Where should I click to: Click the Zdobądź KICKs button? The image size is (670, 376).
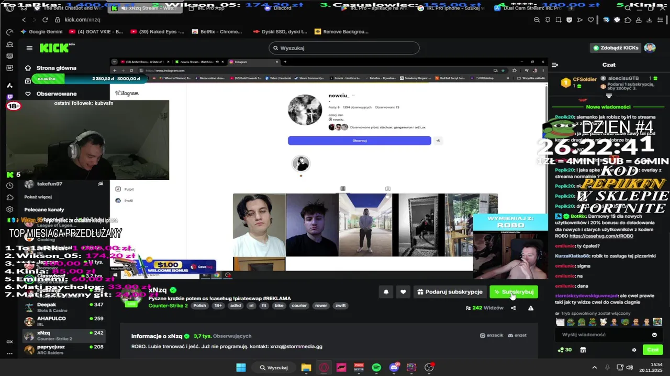(x=616, y=48)
